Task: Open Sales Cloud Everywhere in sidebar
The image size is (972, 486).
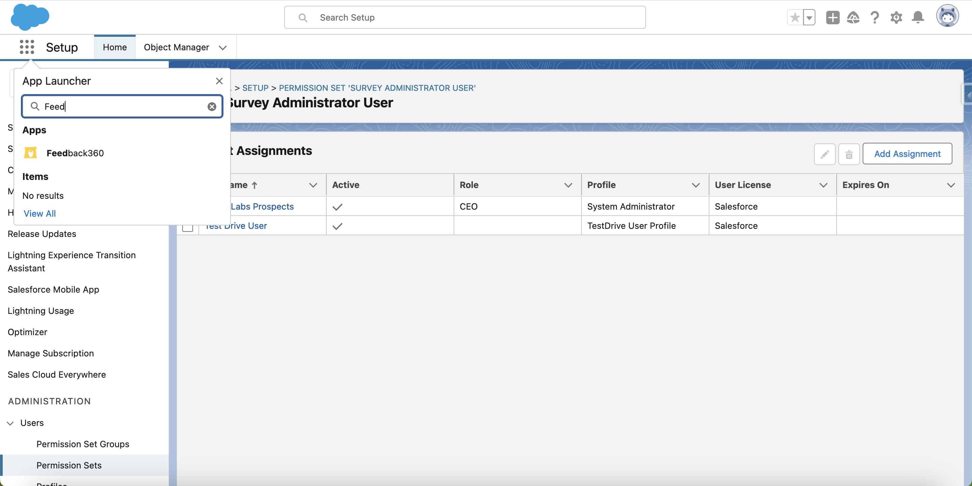Action: click(x=57, y=375)
